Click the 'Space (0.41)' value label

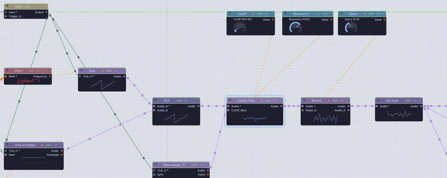pyautogui.click(x=352, y=19)
